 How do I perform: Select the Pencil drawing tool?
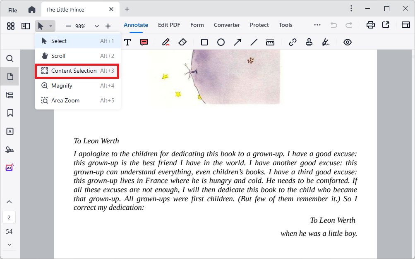pyautogui.click(x=165, y=42)
